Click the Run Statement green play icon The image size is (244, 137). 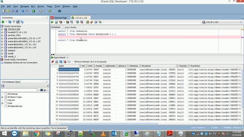coord(52,22)
